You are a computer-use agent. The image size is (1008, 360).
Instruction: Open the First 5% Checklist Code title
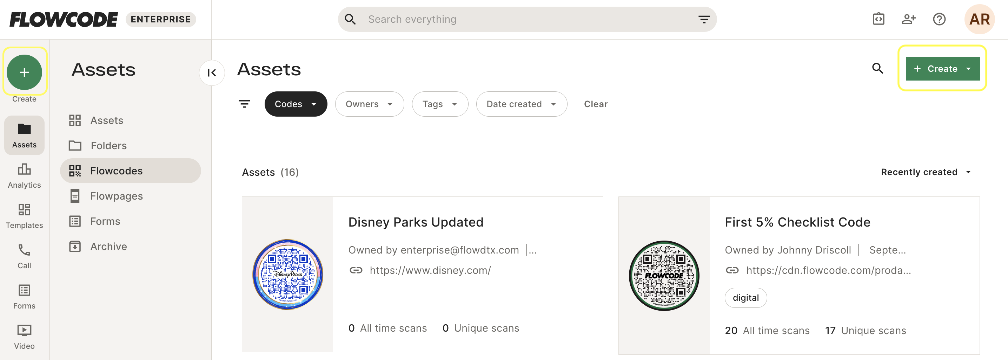[797, 222]
